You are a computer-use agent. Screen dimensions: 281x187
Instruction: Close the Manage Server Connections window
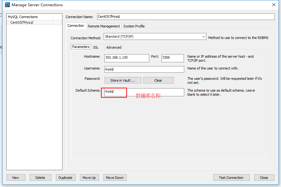[x=274, y=5]
